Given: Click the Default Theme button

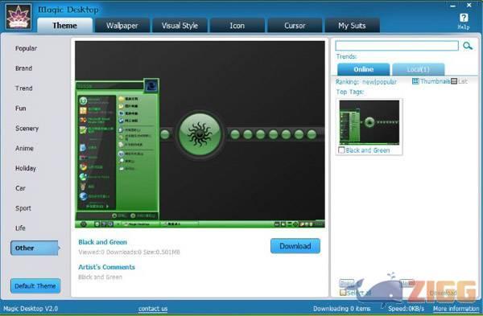Looking at the screenshot, I should coord(35,285).
